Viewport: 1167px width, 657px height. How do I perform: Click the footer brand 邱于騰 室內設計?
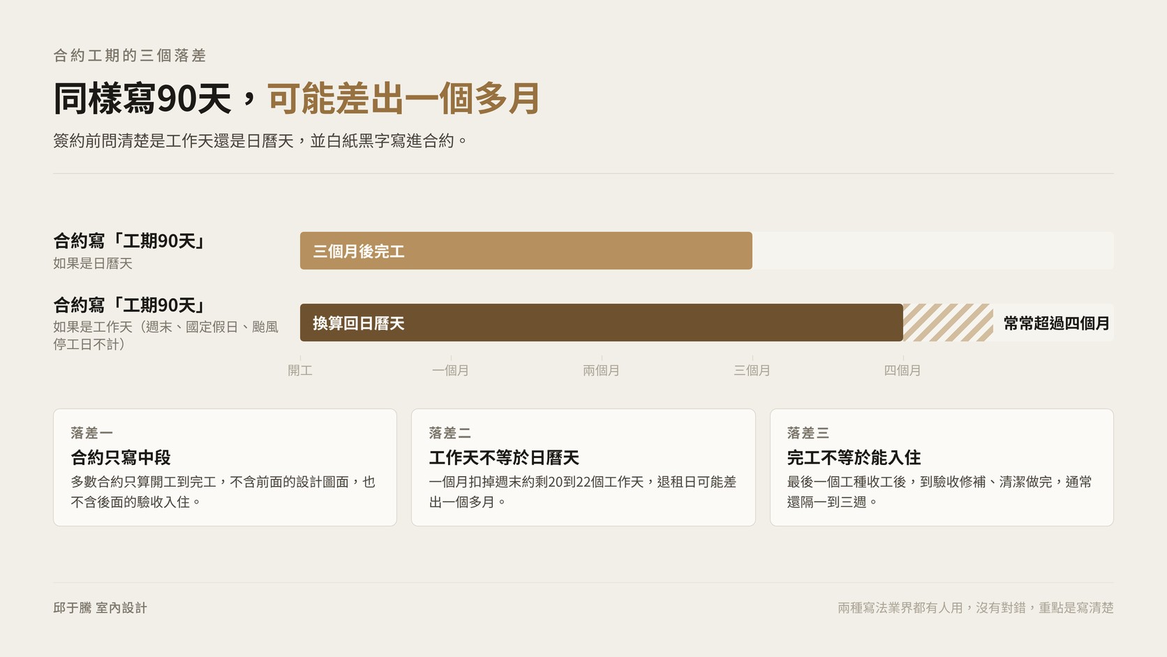pos(101,607)
